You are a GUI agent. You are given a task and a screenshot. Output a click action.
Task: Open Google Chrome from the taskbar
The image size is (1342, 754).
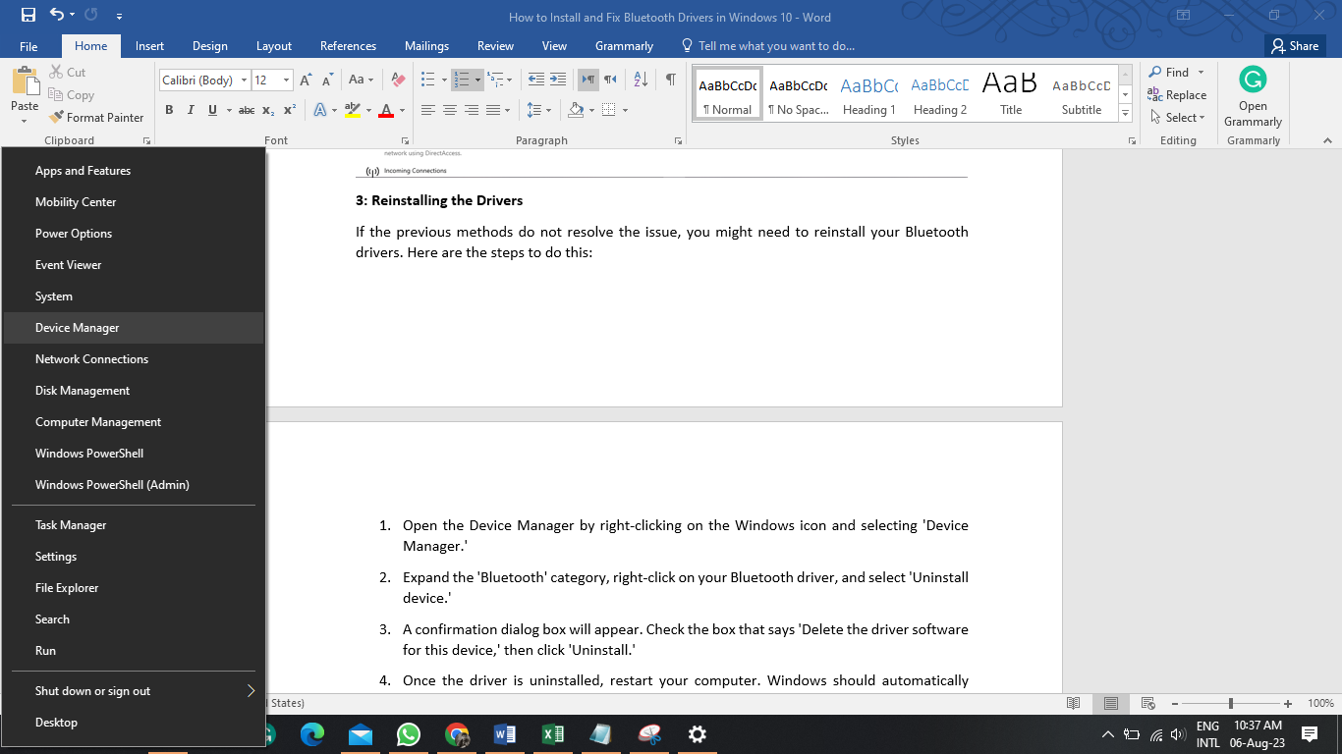point(457,734)
